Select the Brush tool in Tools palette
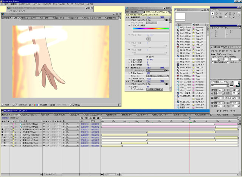The width and height of the screenshot is (242, 177). click(226, 14)
